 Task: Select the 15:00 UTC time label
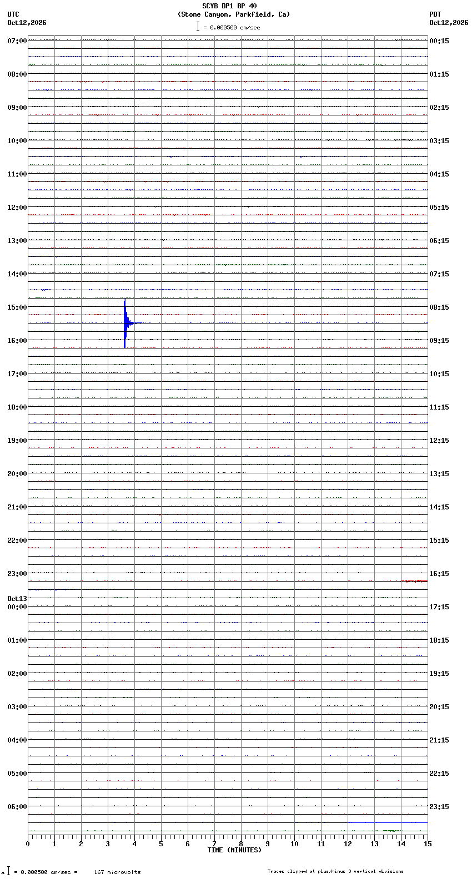point(17,307)
